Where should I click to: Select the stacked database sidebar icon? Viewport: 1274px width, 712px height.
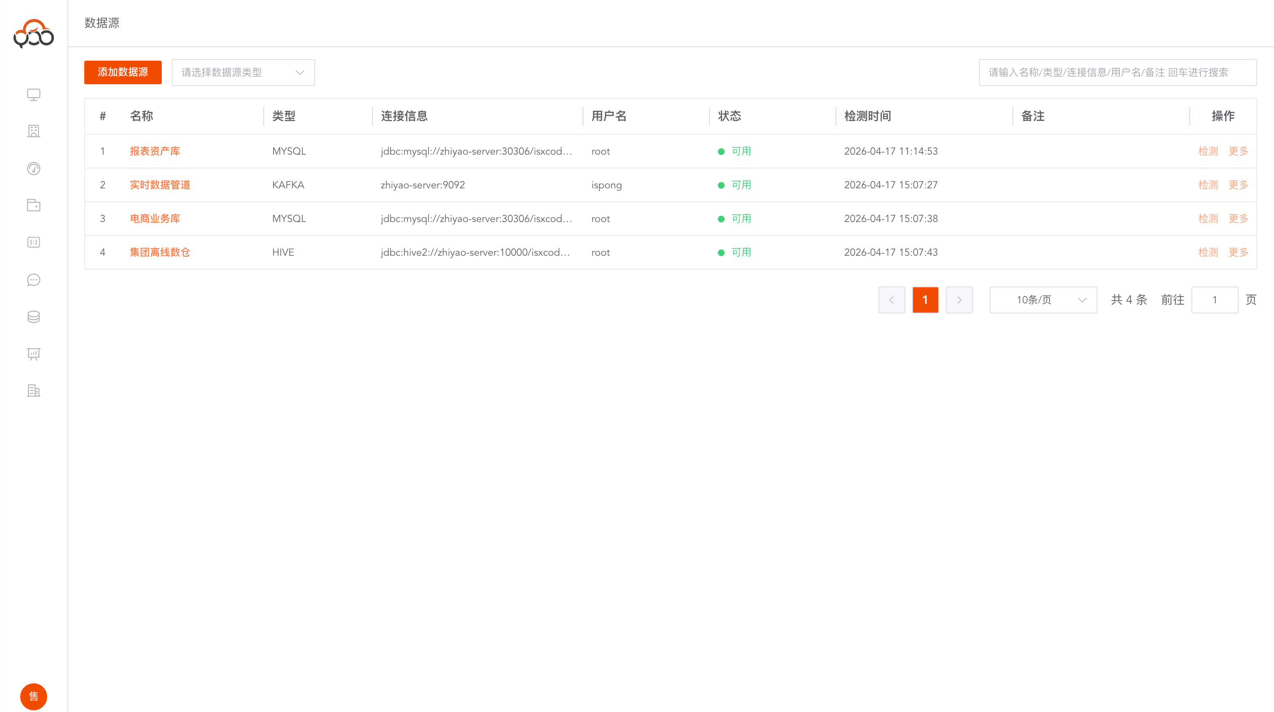click(33, 317)
